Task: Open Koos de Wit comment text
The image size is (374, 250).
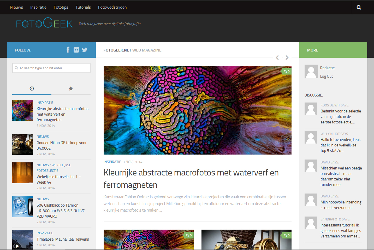Action: click(341, 117)
